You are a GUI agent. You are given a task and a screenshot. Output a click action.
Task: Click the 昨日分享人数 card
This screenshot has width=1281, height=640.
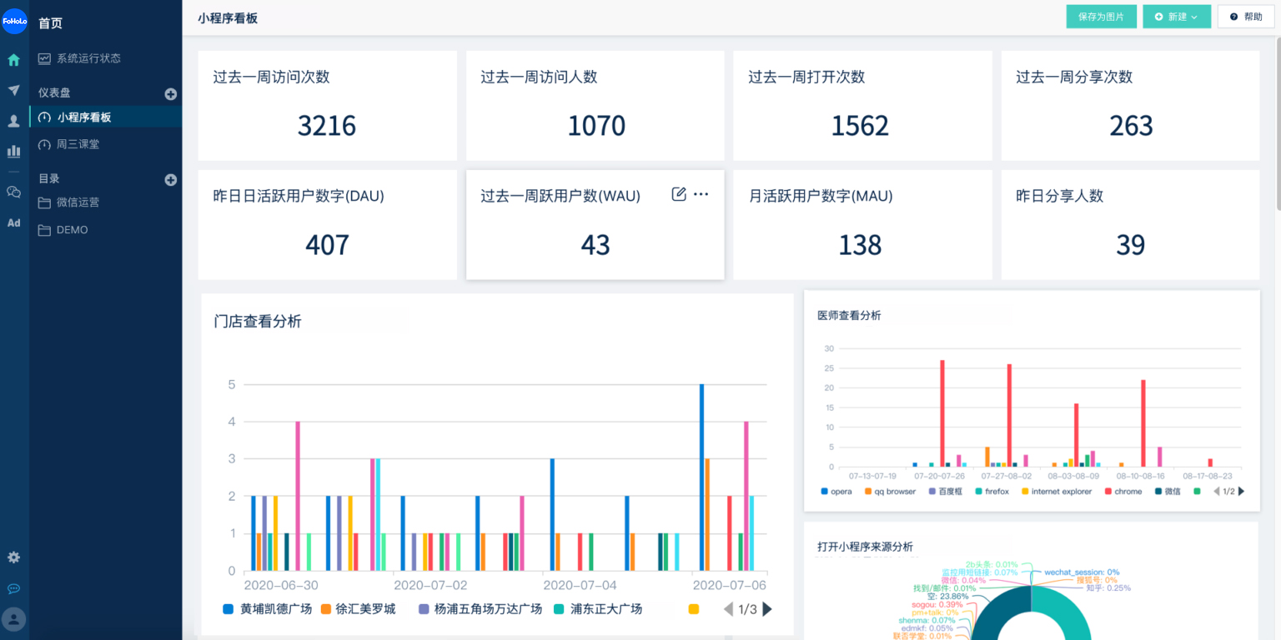[1130, 225]
